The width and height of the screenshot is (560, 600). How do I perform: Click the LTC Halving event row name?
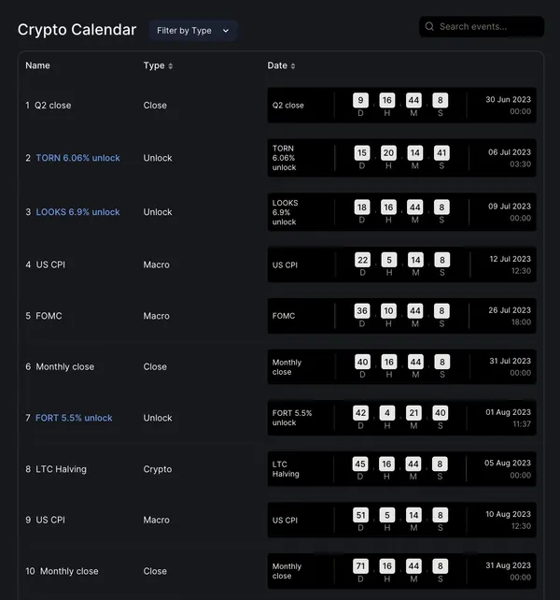pyautogui.click(x=61, y=469)
